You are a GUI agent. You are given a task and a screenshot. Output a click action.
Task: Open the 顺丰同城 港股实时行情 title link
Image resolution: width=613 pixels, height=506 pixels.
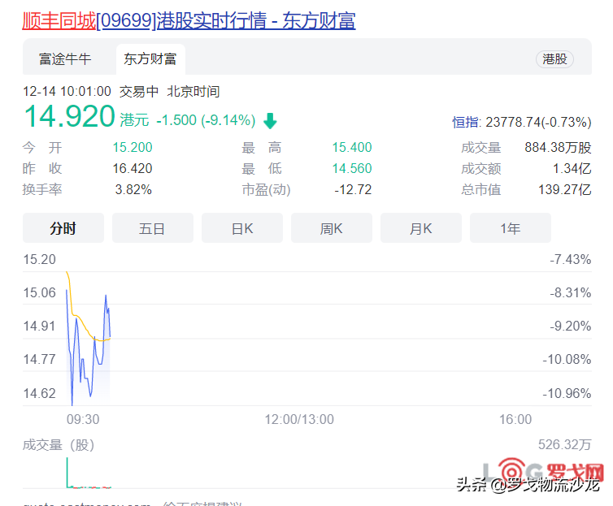click(x=189, y=20)
